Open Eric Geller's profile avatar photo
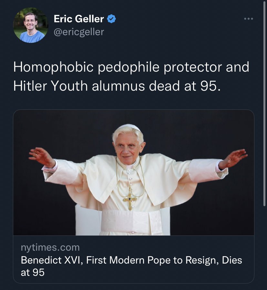 point(30,25)
